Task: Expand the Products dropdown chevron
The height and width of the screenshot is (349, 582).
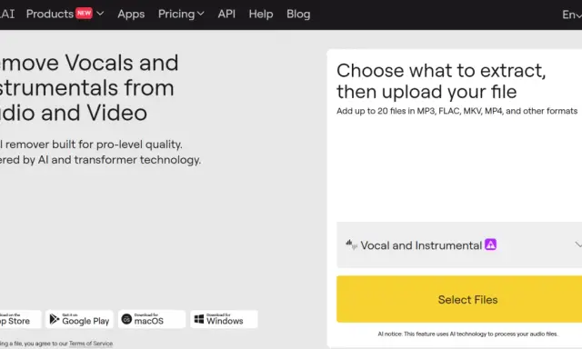Action: click(100, 14)
